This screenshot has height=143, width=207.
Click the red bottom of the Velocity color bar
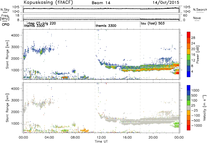(189, 128)
